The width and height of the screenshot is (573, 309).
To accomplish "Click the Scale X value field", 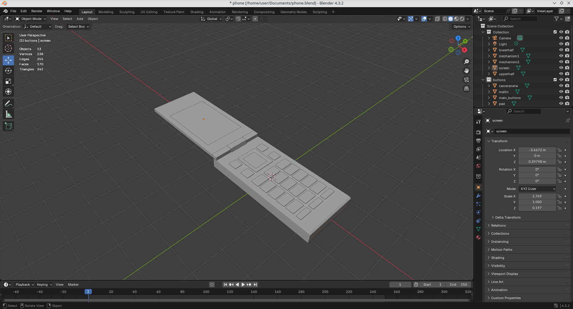I will coord(537,196).
